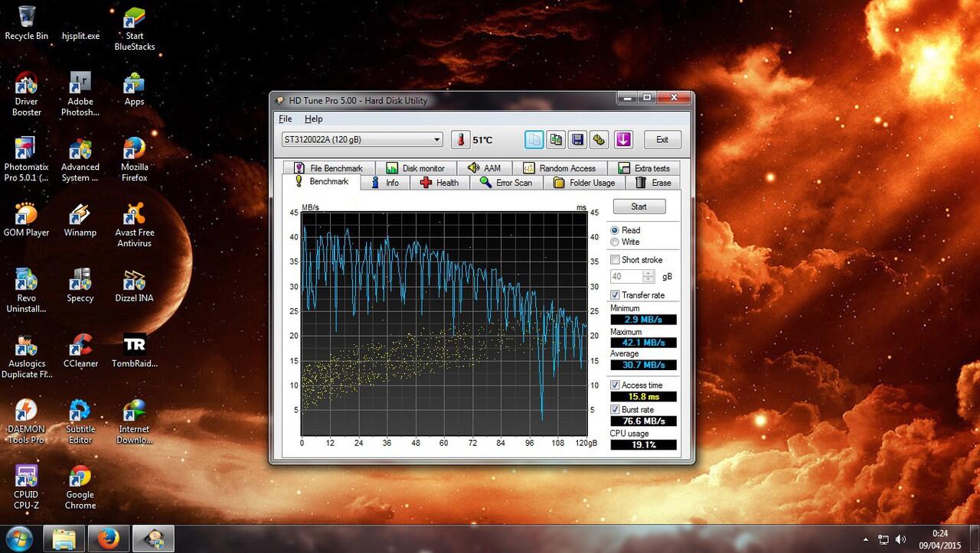Screen dimensions: 980x553
Task: Open Windows Explorer from the taskbar
Action: pos(64,539)
